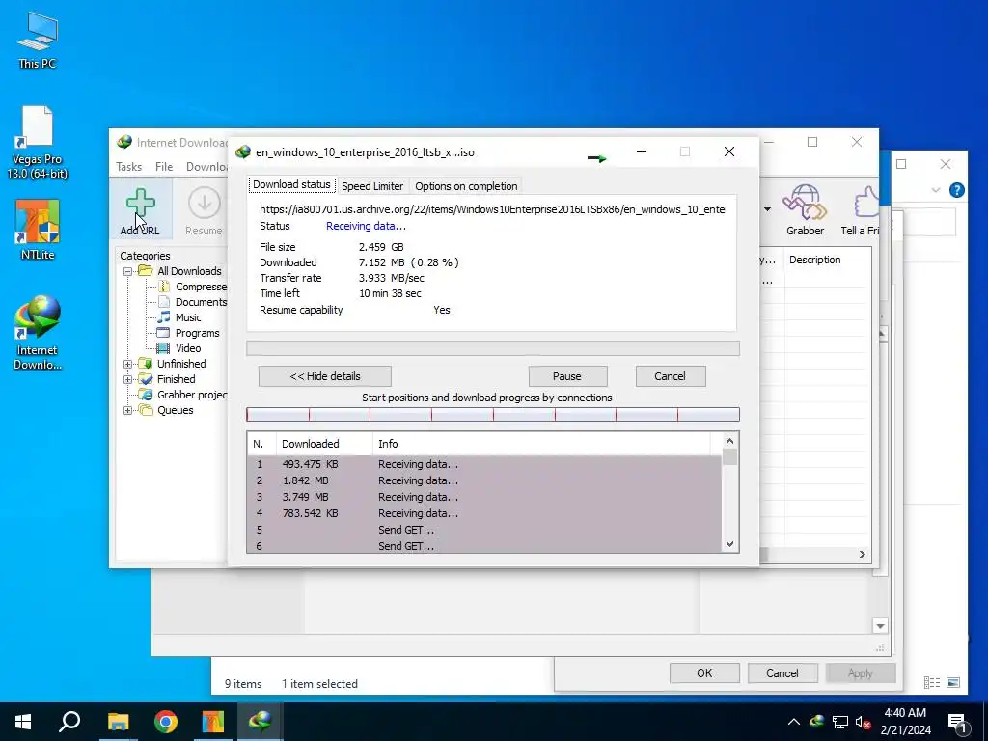Switch to large icons view in Explorer
This screenshot has height=741, width=988.
(953, 682)
